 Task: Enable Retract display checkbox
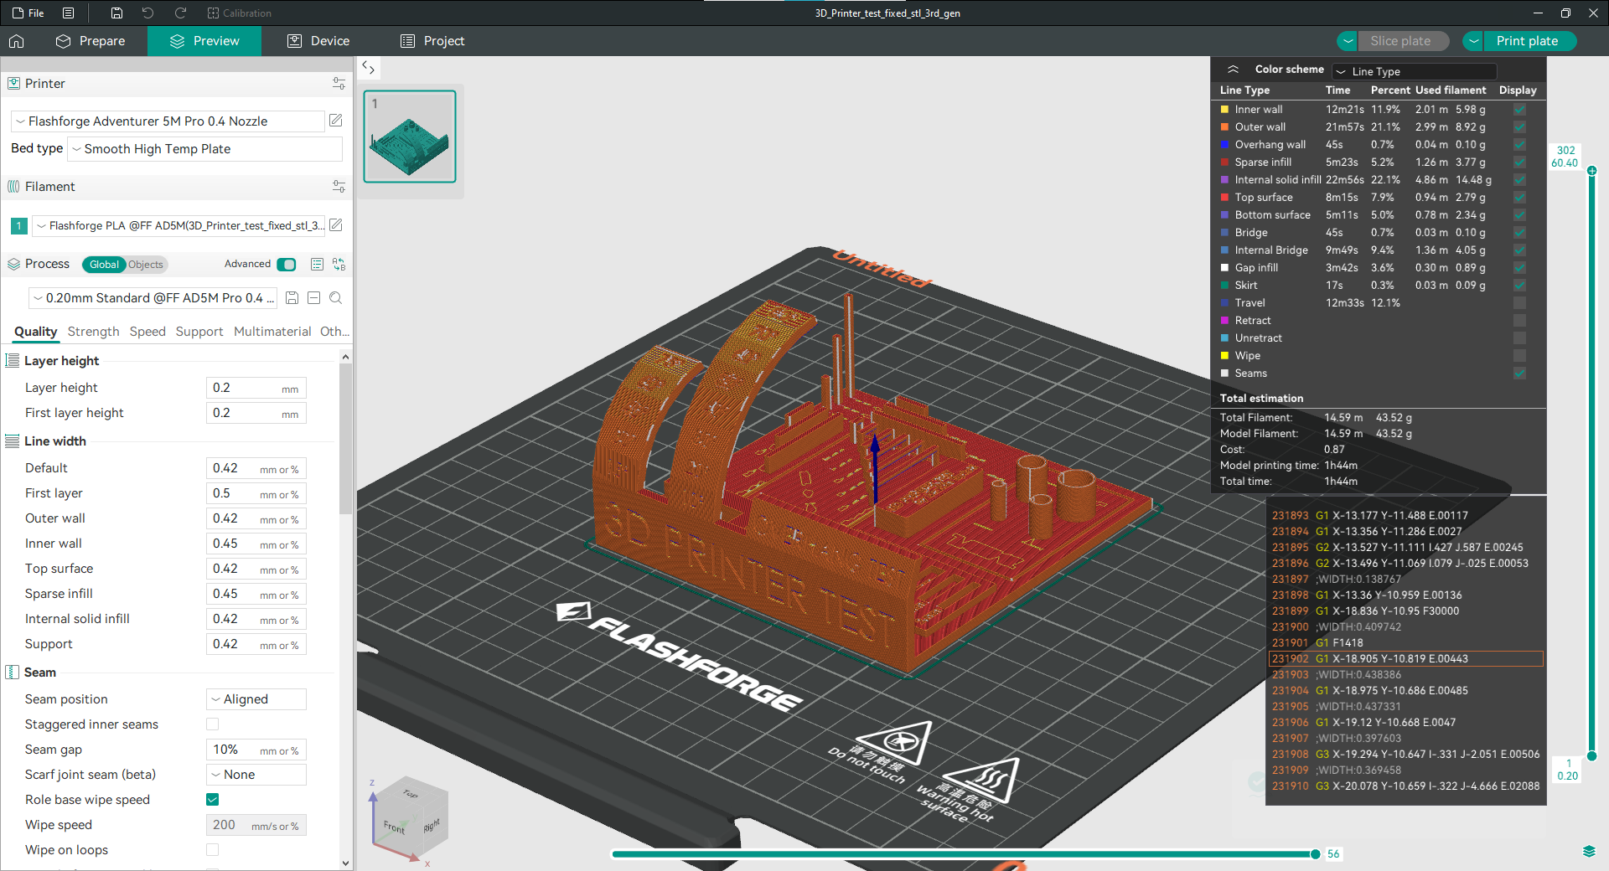(1519, 321)
